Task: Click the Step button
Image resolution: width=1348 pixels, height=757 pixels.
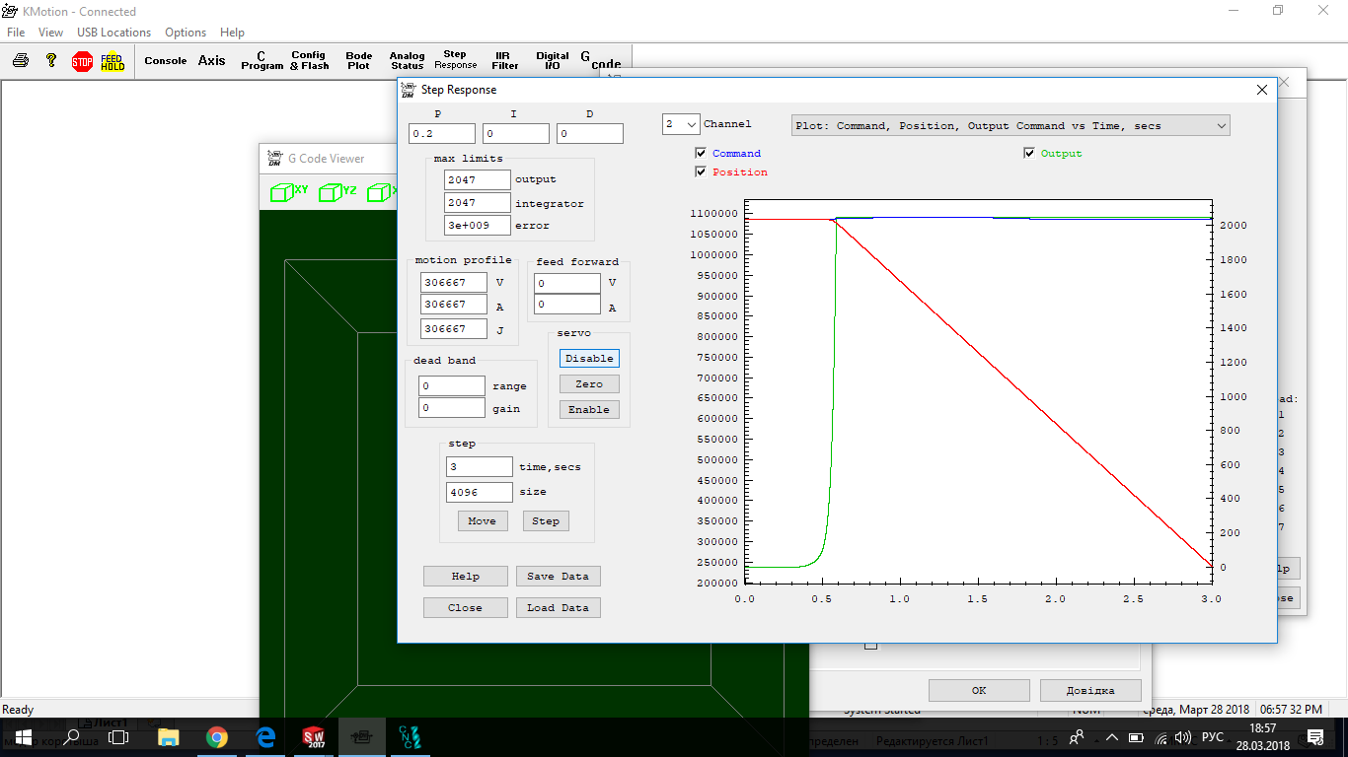Action: pyautogui.click(x=546, y=521)
